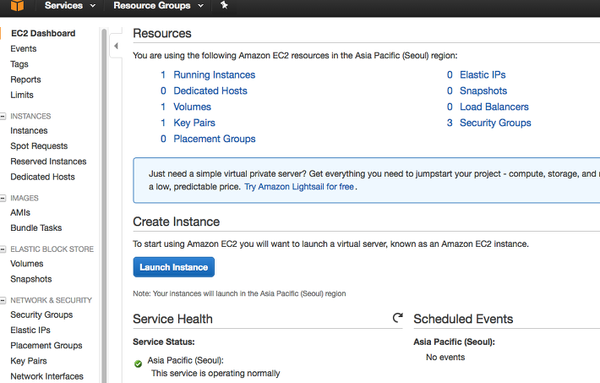Screen dimensions: 600x383
Task: Click Try Amazon Lightsail for free link
Action: 299,187
